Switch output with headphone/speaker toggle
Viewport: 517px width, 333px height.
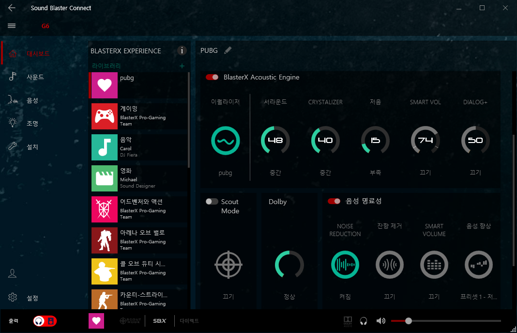point(45,321)
